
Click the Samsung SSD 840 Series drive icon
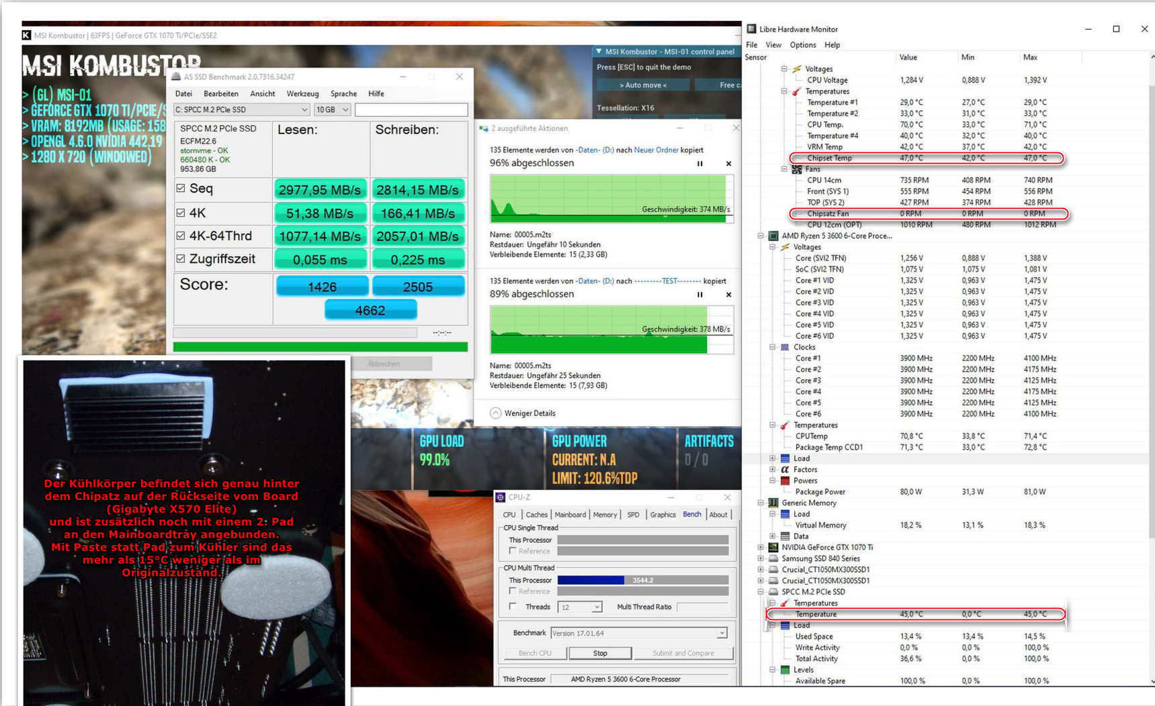click(x=773, y=558)
